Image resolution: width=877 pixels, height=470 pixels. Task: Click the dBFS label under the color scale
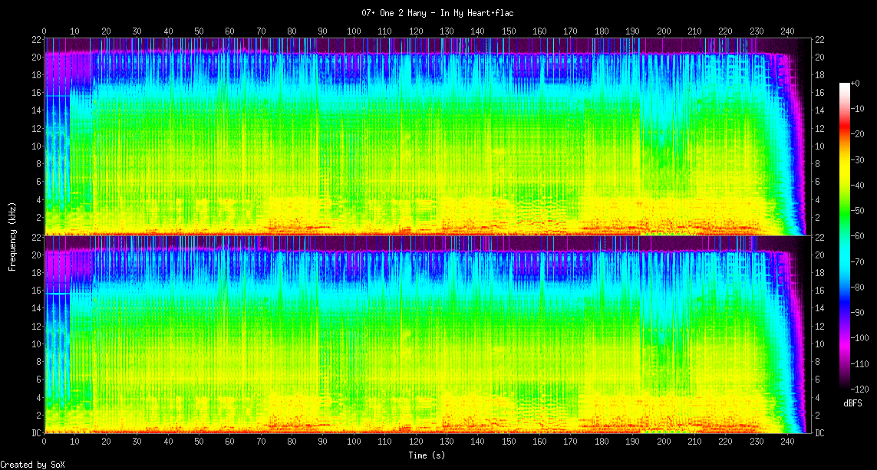point(852,403)
